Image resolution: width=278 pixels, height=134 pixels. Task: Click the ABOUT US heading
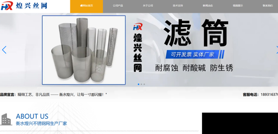pyautogui.click(x=32, y=116)
